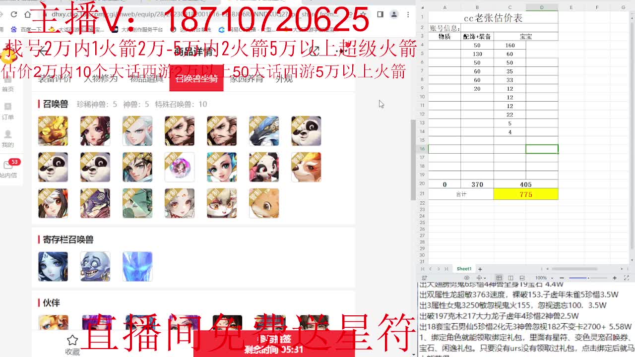This screenshot has width=635, height=357.
Task: Switch to 物品道具 tab
Action: [x=146, y=78]
